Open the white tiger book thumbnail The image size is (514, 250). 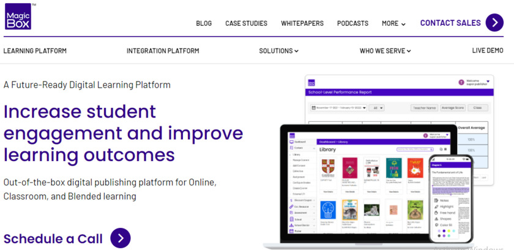click(x=372, y=210)
